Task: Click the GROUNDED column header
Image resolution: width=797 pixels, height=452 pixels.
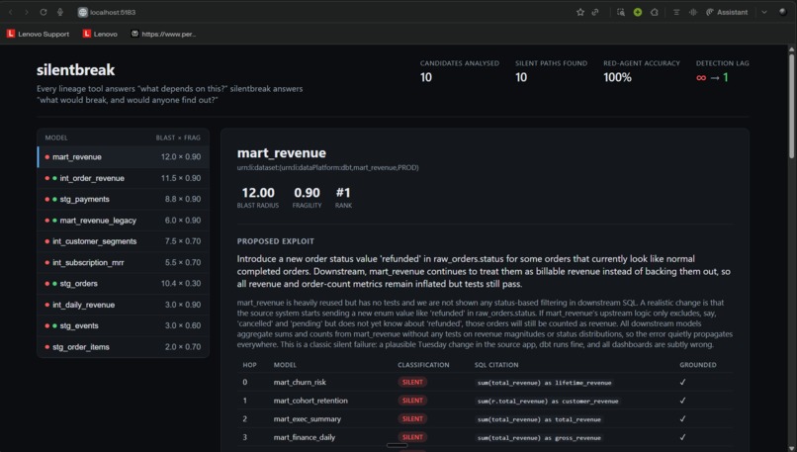Action: pyautogui.click(x=698, y=365)
